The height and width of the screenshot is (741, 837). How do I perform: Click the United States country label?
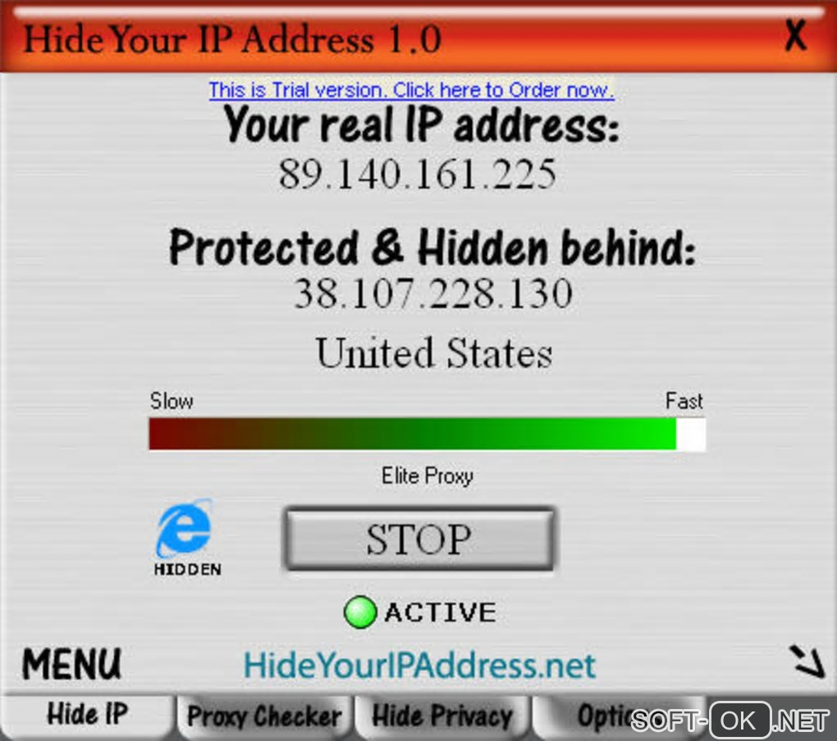click(x=434, y=353)
